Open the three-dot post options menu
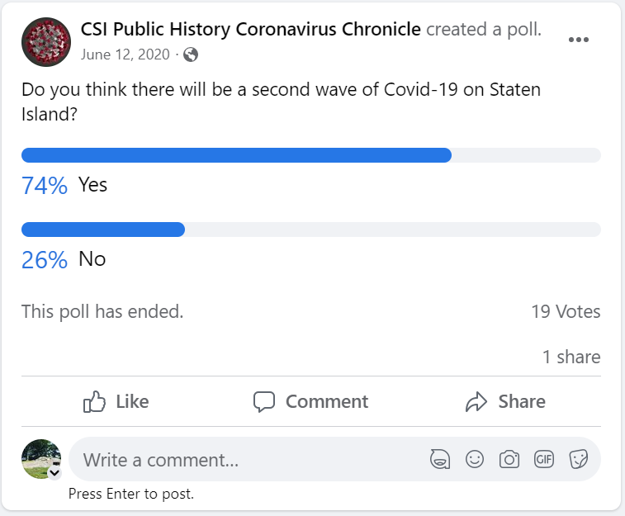Viewport: 625px width, 516px height. (x=579, y=40)
